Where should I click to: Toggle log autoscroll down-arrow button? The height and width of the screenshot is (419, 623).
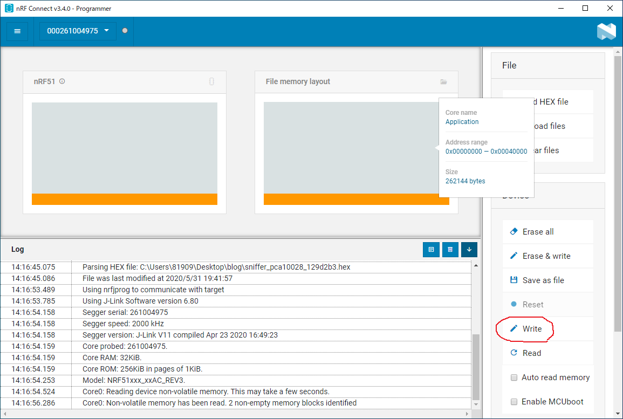469,250
